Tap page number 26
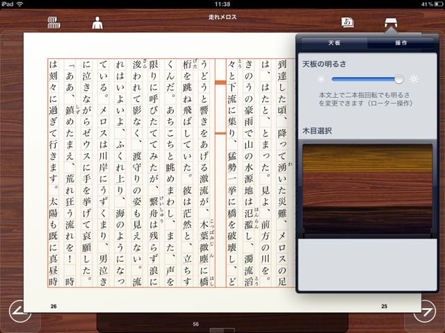This screenshot has width=445, height=333. (x=54, y=306)
